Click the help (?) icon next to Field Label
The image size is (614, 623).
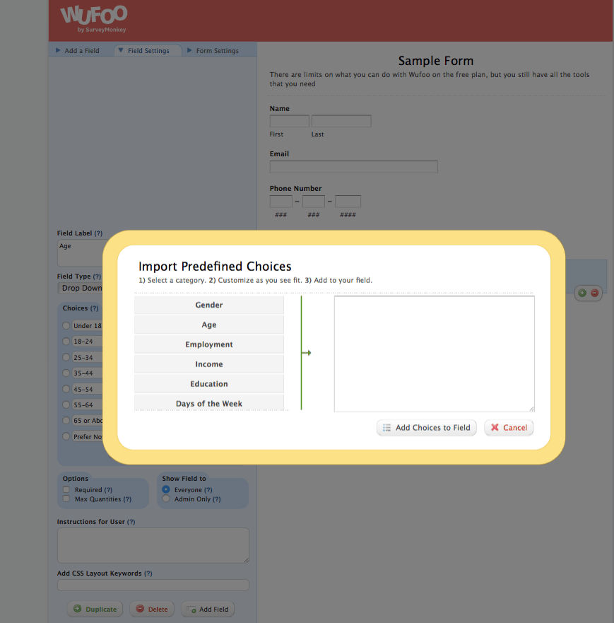pos(98,233)
